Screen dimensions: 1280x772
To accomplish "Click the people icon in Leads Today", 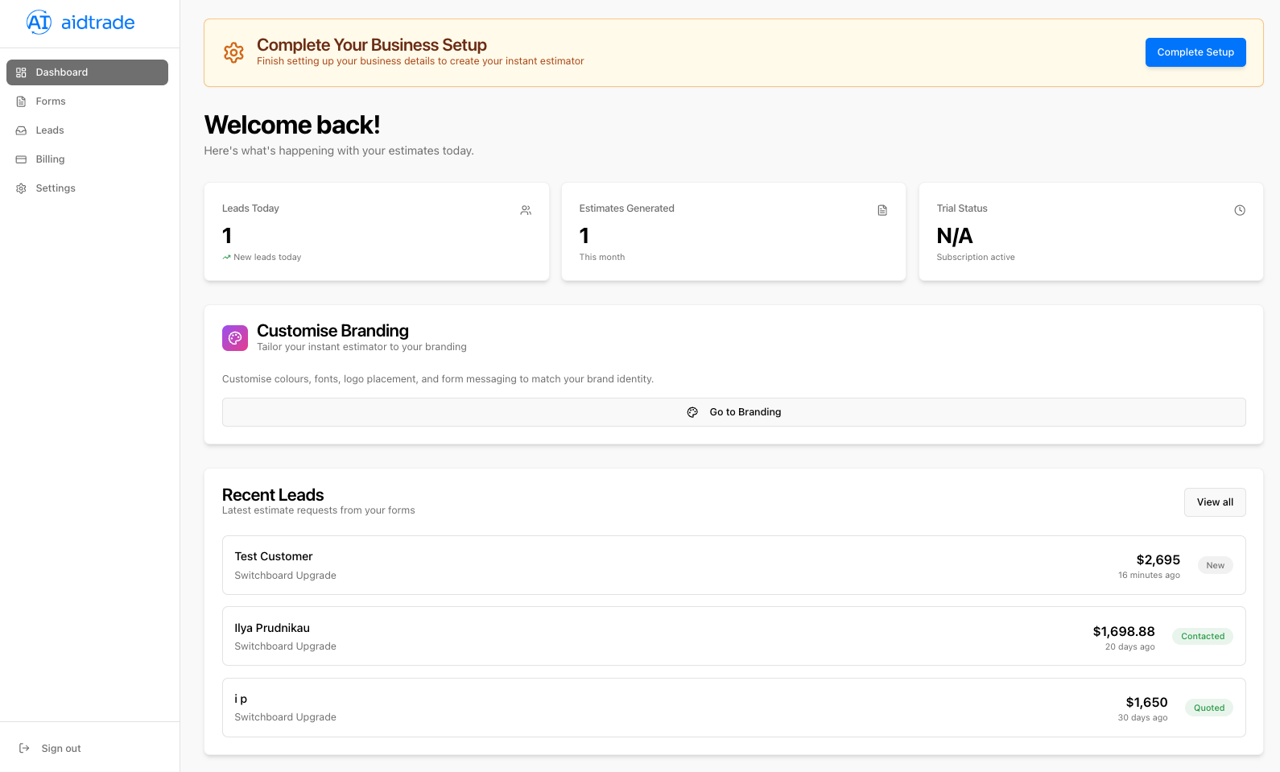I will pos(526,210).
